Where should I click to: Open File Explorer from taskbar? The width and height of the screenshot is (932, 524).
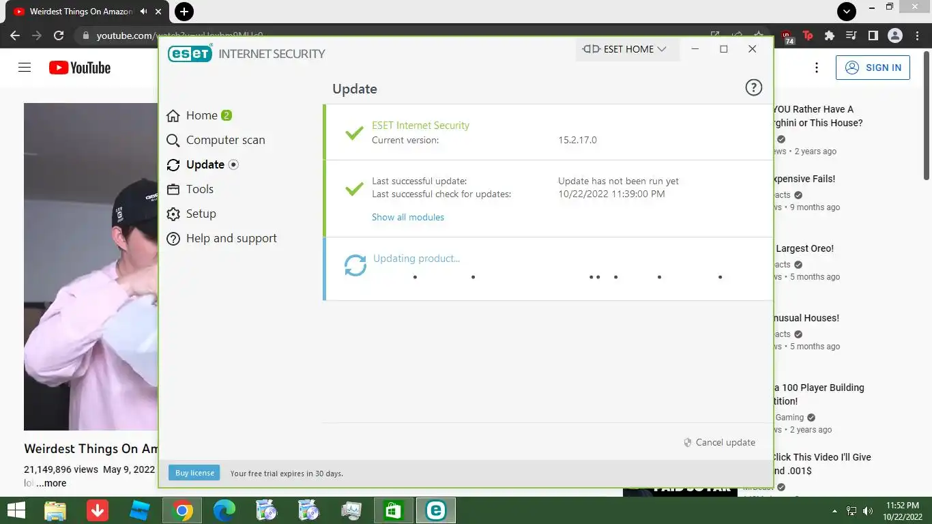(55, 510)
